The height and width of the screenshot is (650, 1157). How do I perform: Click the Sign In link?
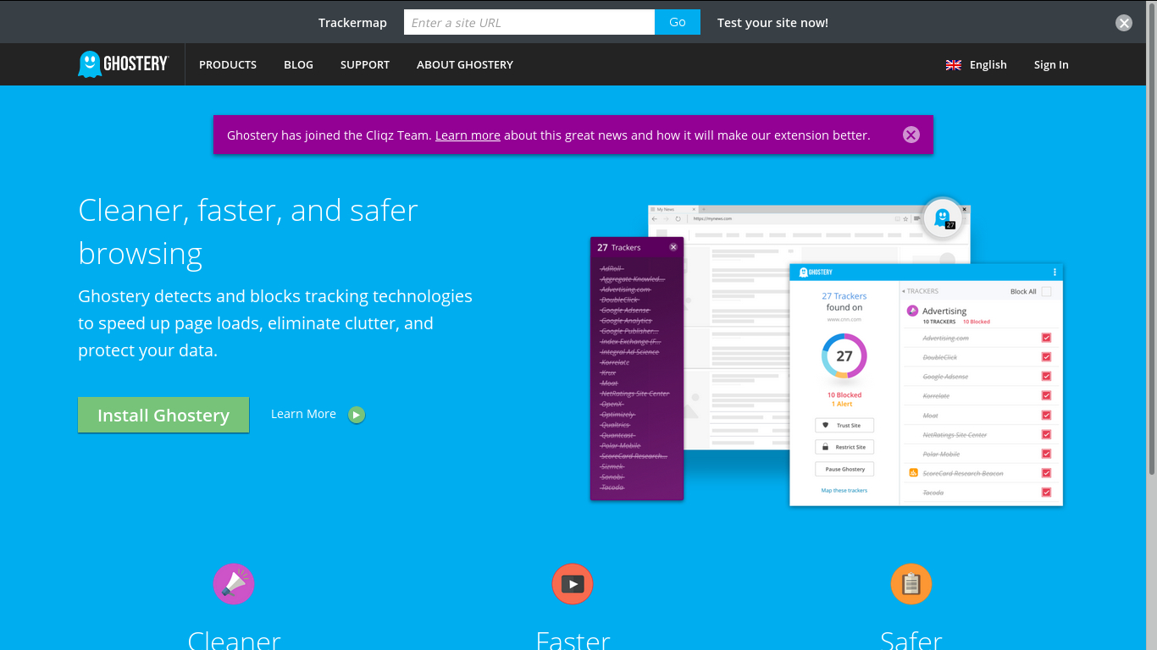click(1051, 65)
